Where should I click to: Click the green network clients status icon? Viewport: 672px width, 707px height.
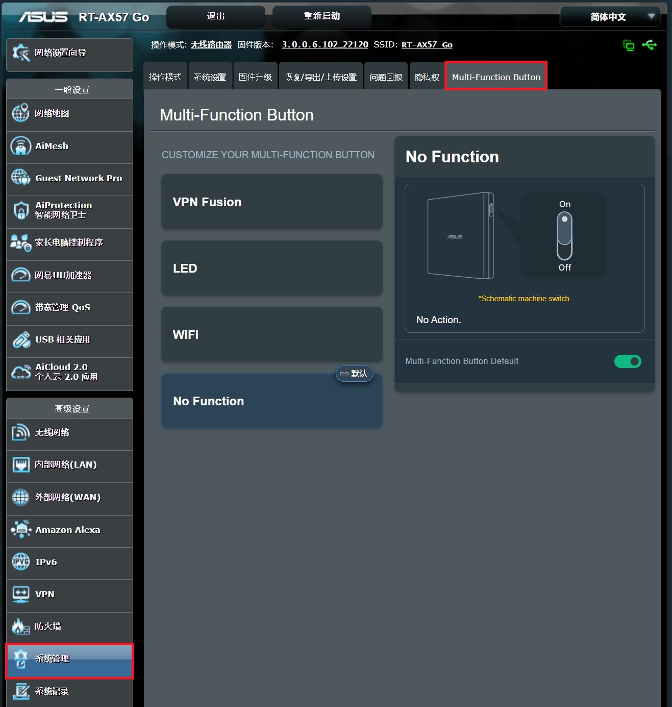click(629, 45)
